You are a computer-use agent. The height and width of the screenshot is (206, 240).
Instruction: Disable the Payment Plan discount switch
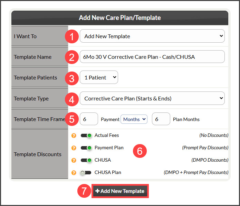(x=86, y=148)
